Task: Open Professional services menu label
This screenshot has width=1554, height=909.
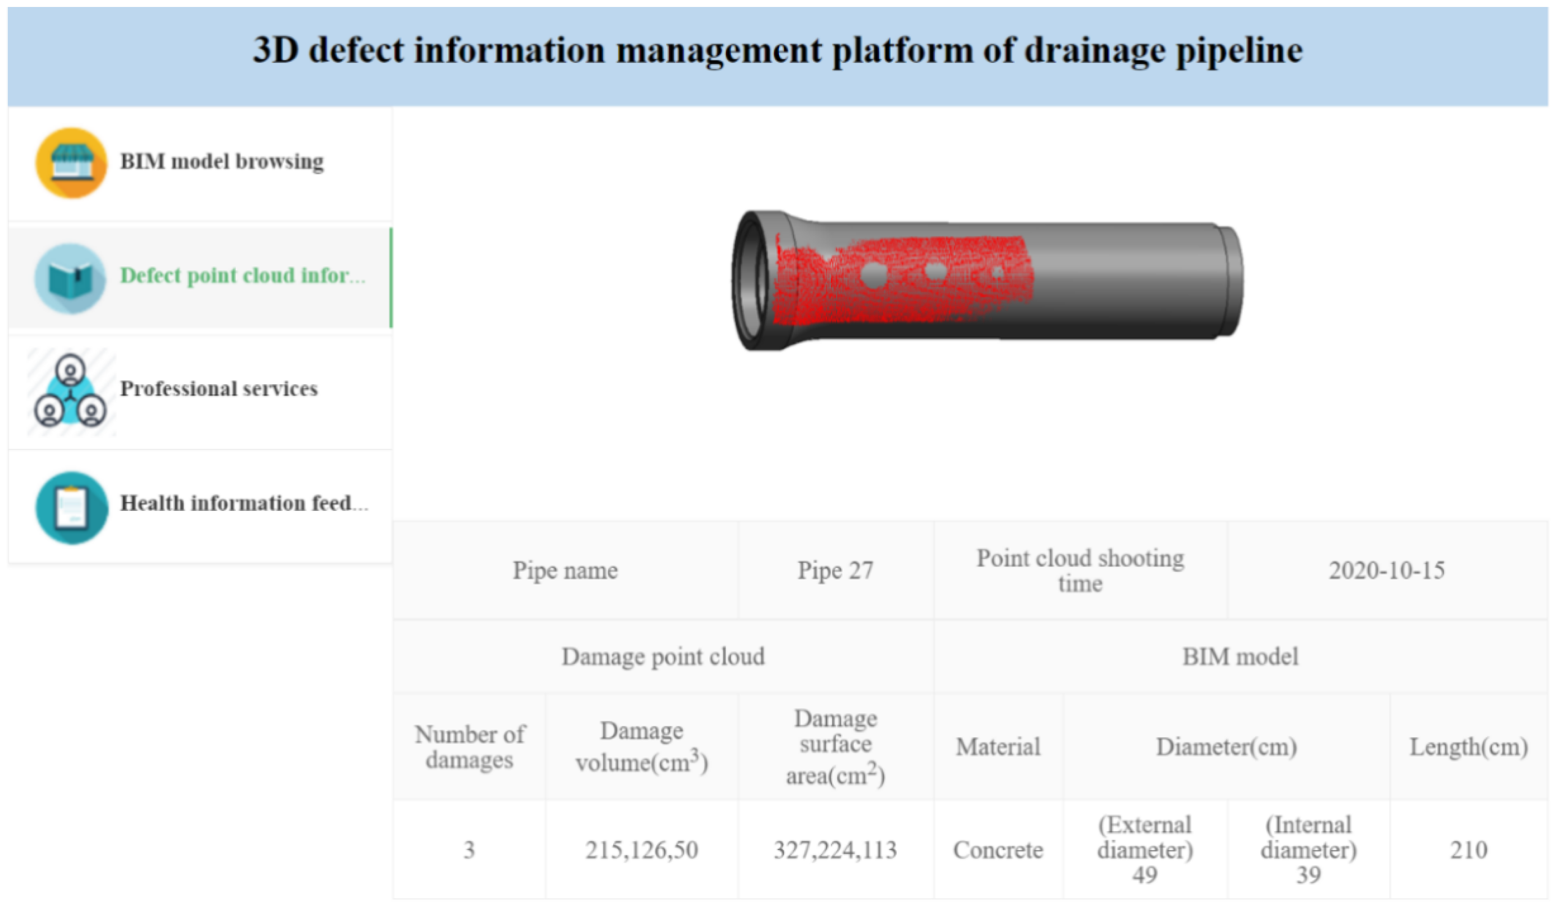Action: pyautogui.click(x=218, y=389)
